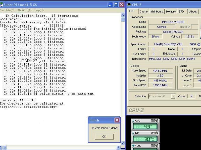Click the Socket 775 LGA package field
The height and width of the screenshot is (150, 201).
173,32
